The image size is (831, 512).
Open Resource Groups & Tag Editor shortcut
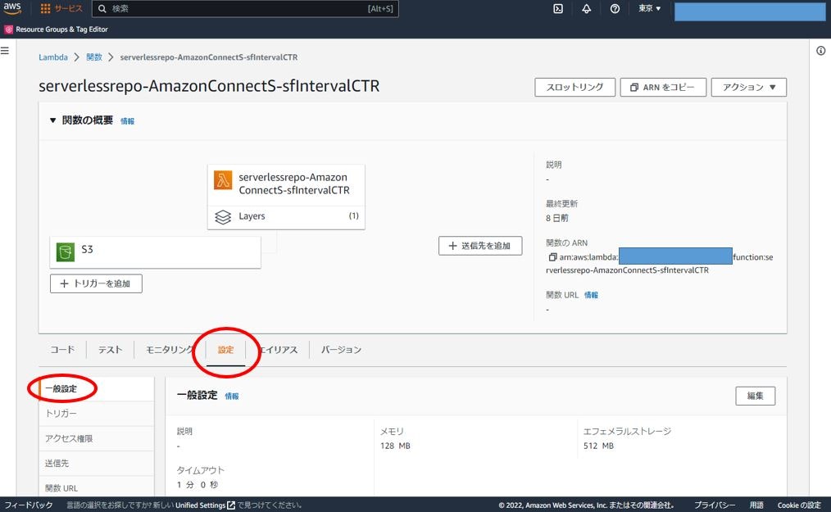coord(57,29)
